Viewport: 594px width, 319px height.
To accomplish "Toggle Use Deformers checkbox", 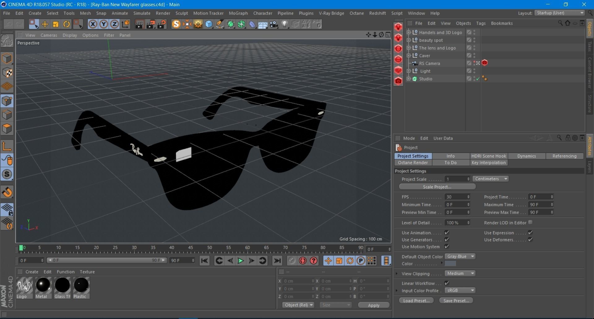I will tap(530, 240).
